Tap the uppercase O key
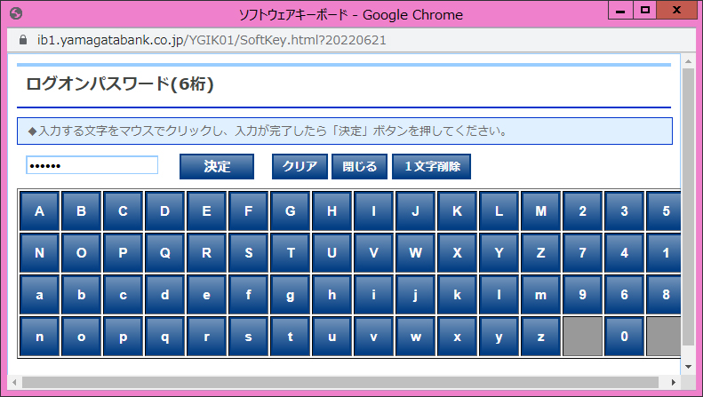Image resolution: width=703 pixels, height=397 pixels. (x=81, y=253)
